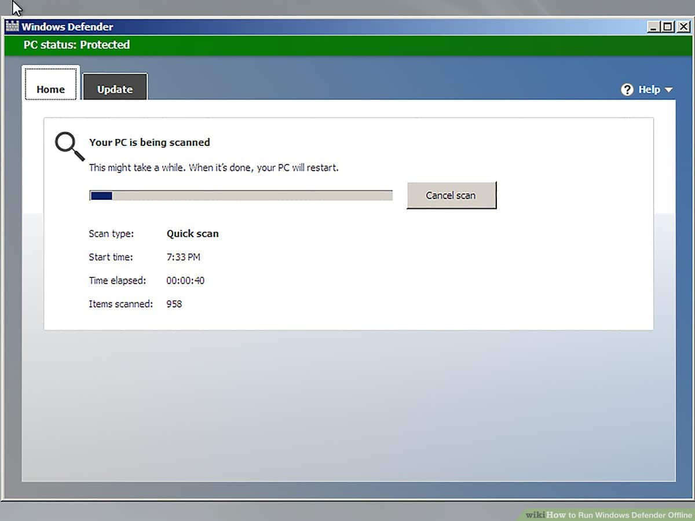
Task: Click the 'Your PC is being scanned' heading
Action: click(x=149, y=142)
